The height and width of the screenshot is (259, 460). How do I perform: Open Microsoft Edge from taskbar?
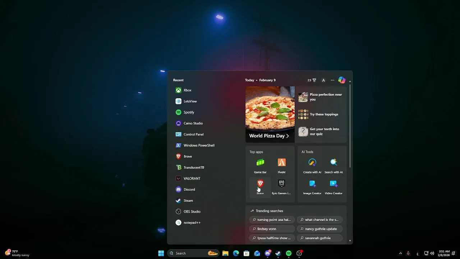pyautogui.click(x=236, y=253)
